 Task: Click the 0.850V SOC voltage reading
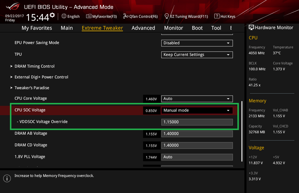151,111
